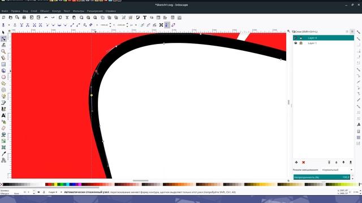Open the insert node dropdown arrow
The height and width of the screenshot is (203, 362).
(9, 25)
